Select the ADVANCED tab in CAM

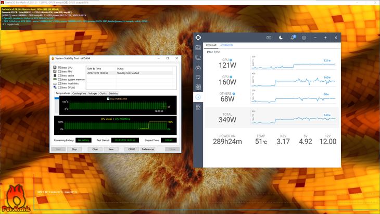(226, 45)
